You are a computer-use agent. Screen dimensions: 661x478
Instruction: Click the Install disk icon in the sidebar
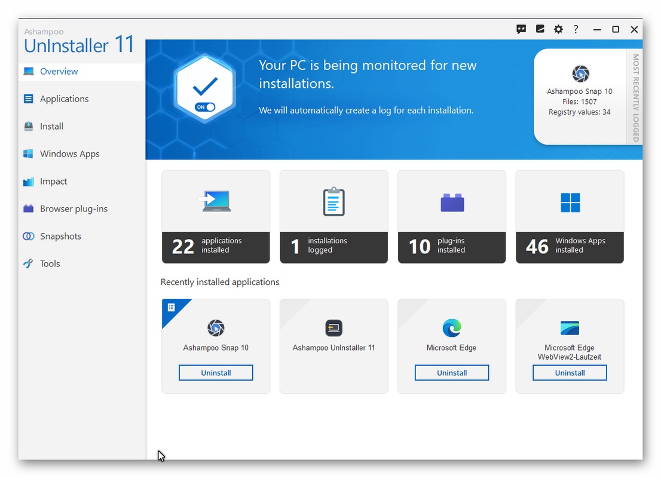28,126
